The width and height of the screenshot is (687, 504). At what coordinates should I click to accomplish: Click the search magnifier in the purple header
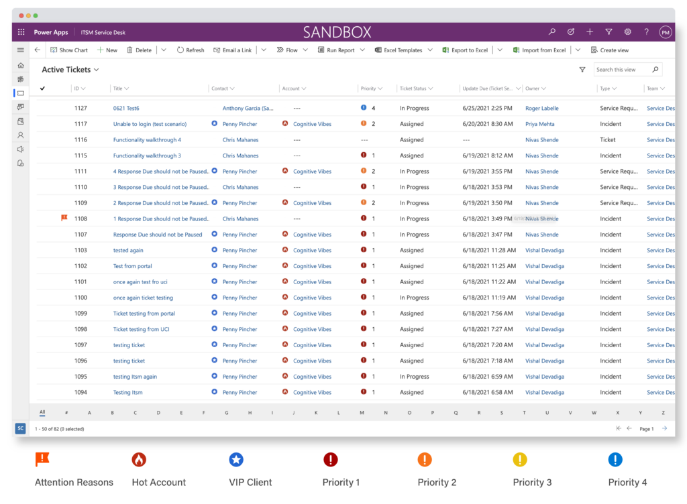pyautogui.click(x=552, y=32)
